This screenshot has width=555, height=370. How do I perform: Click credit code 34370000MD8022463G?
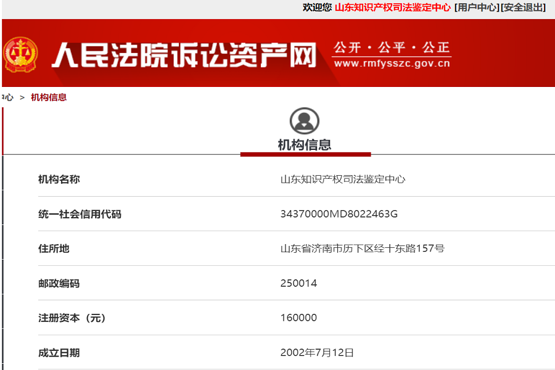click(339, 214)
